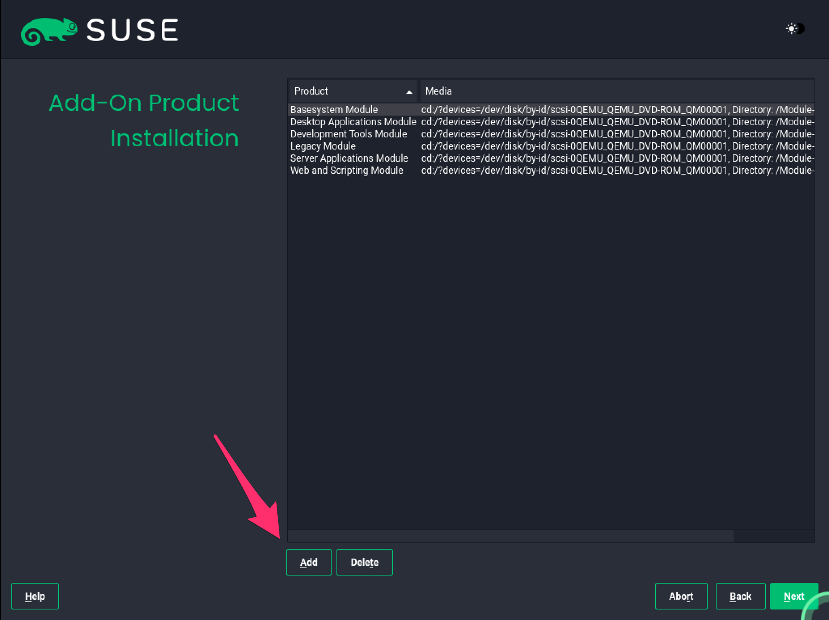This screenshot has width=829, height=620.
Task: Click the Delete button
Action: (365, 562)
